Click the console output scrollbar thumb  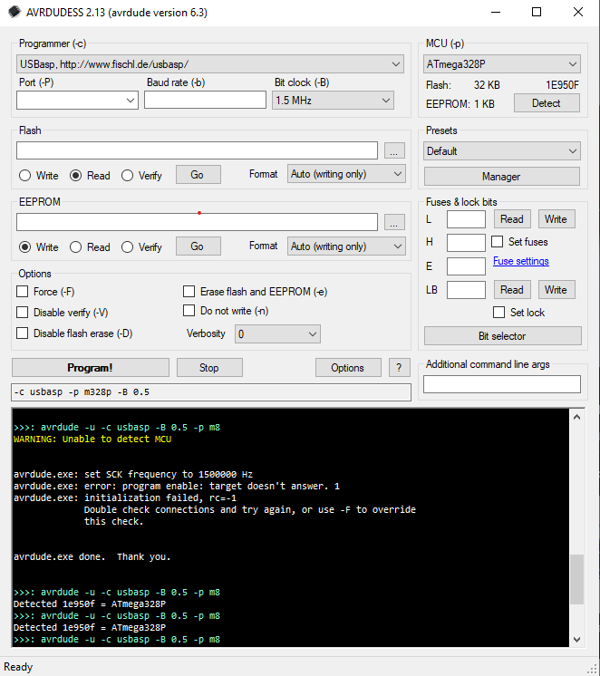(x=576, y=578)
